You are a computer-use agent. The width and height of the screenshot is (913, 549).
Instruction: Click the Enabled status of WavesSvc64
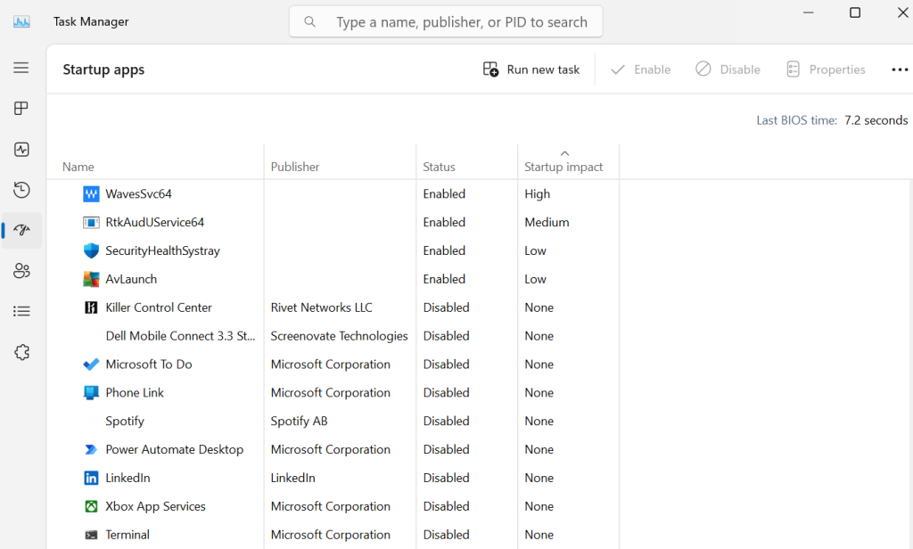(444, 194)
